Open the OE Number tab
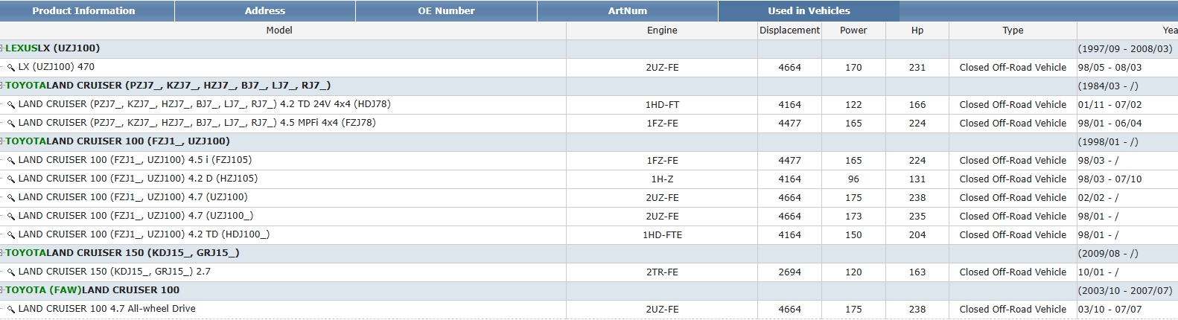This screenshot has width=1178, height=320. (446, 11)
